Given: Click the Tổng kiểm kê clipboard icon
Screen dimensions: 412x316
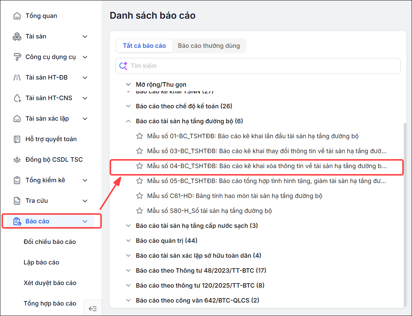Looking at the screenshot, I should point(17,180).
